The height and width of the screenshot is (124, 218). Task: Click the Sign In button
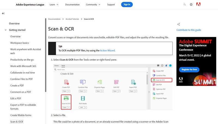pos(127,4)
